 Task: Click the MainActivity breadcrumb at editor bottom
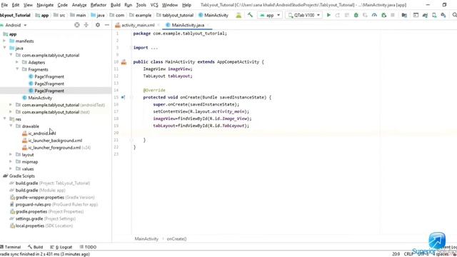pos(146,238)
